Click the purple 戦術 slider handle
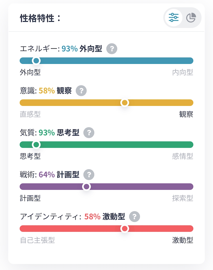This screenshot has width=213, height=270. click(86, 187)
